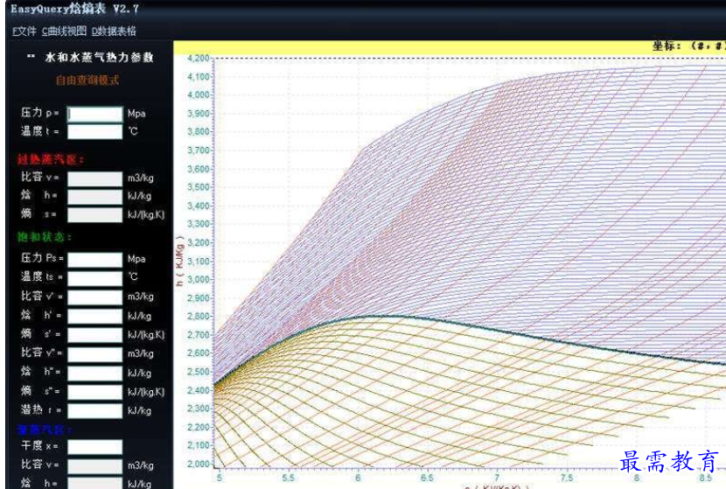Image resolution: width=726 pixels, height=489 pixels.
Task: Open the F文件 menu
Action: pyautogui.click(x=24, y=31)
